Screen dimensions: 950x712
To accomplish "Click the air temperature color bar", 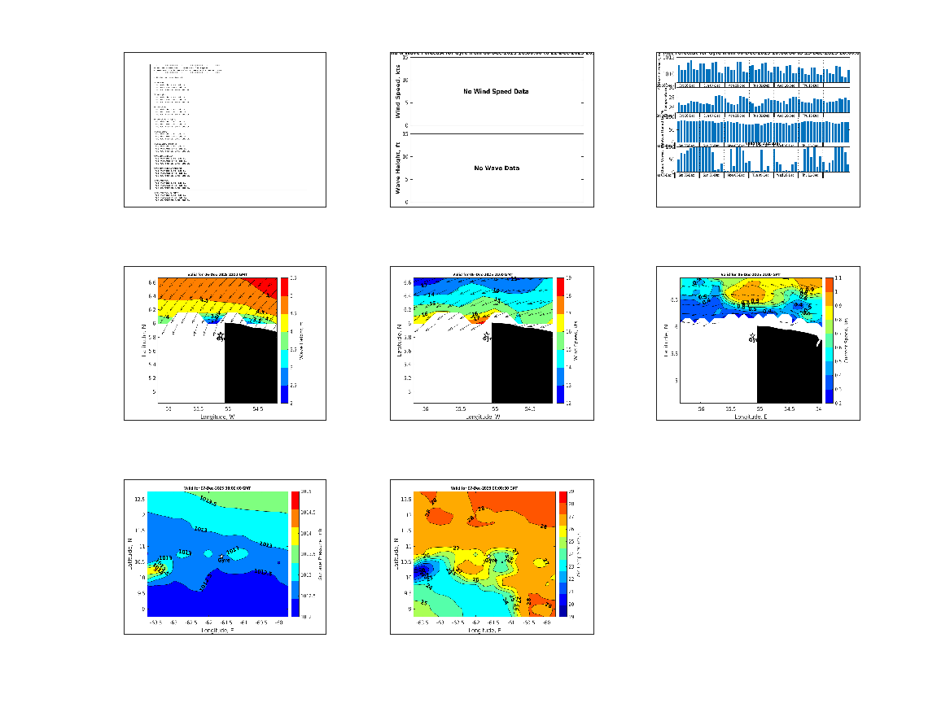I will pyautogui.click(x=563, y=554).
